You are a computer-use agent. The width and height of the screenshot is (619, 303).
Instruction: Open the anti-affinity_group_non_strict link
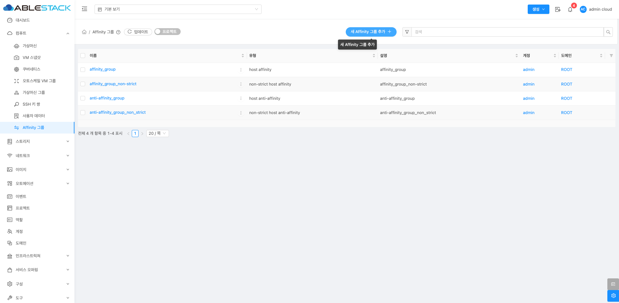click(118, 112)
